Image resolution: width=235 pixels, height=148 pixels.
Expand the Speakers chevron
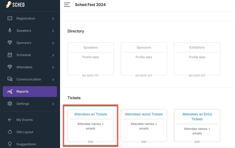(x=53, y=31)
